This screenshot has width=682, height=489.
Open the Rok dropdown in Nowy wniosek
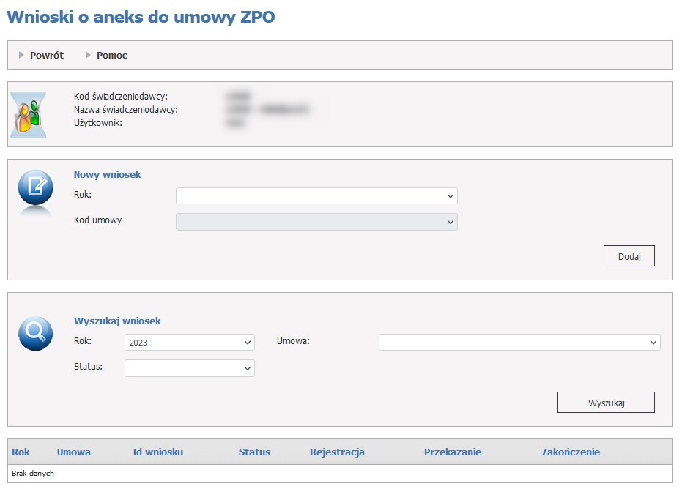[x=316, y=196]
